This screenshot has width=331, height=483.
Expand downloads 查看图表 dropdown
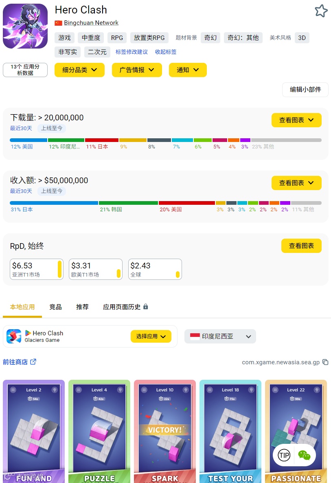click(x=296, y=120)
